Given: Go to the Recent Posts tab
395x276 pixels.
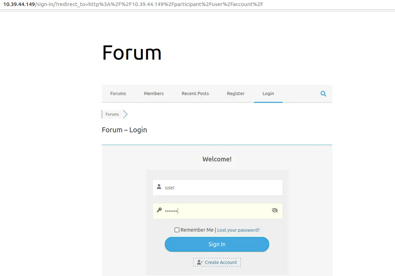Looking at the screenshot, I should point(195,94).
